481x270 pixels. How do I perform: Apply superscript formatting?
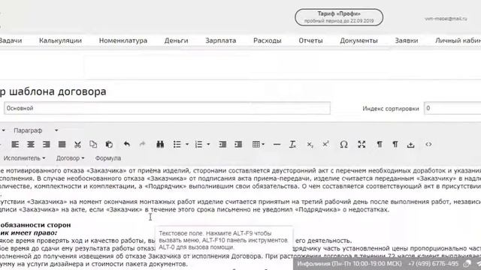click(x=325, y=144)
